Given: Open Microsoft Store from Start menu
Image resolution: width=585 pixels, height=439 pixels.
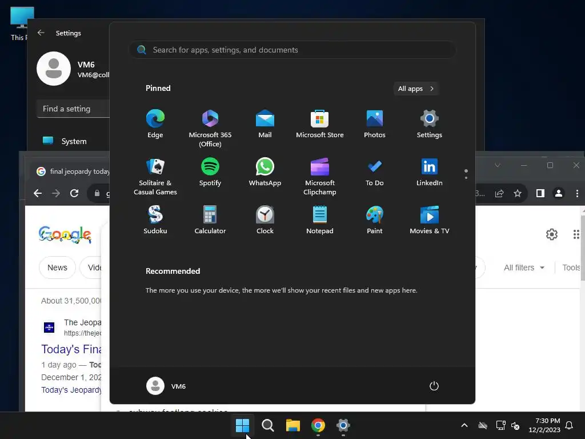Looking at the screenshot, I should click(x=320, y=124).
